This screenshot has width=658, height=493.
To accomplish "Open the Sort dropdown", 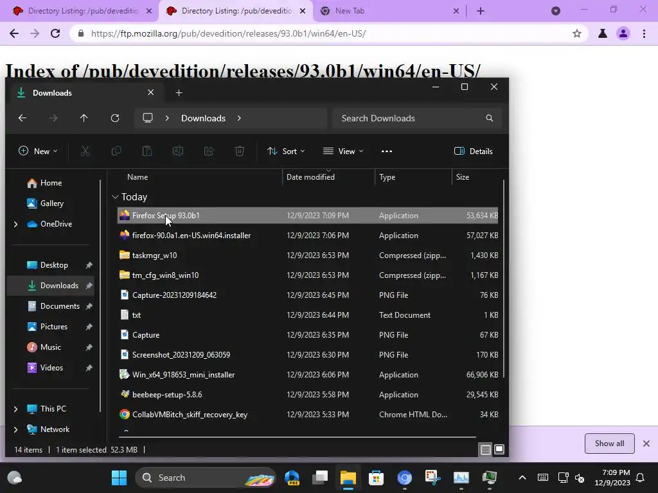I will [x=286, y=151].
